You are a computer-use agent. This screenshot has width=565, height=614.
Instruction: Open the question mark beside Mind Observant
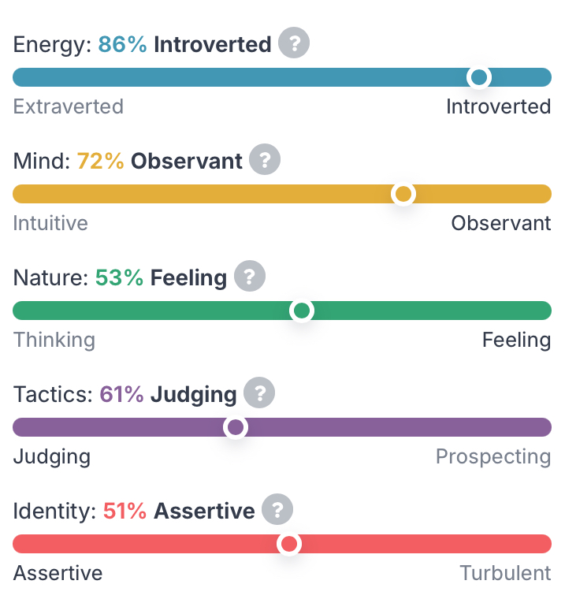266,160
